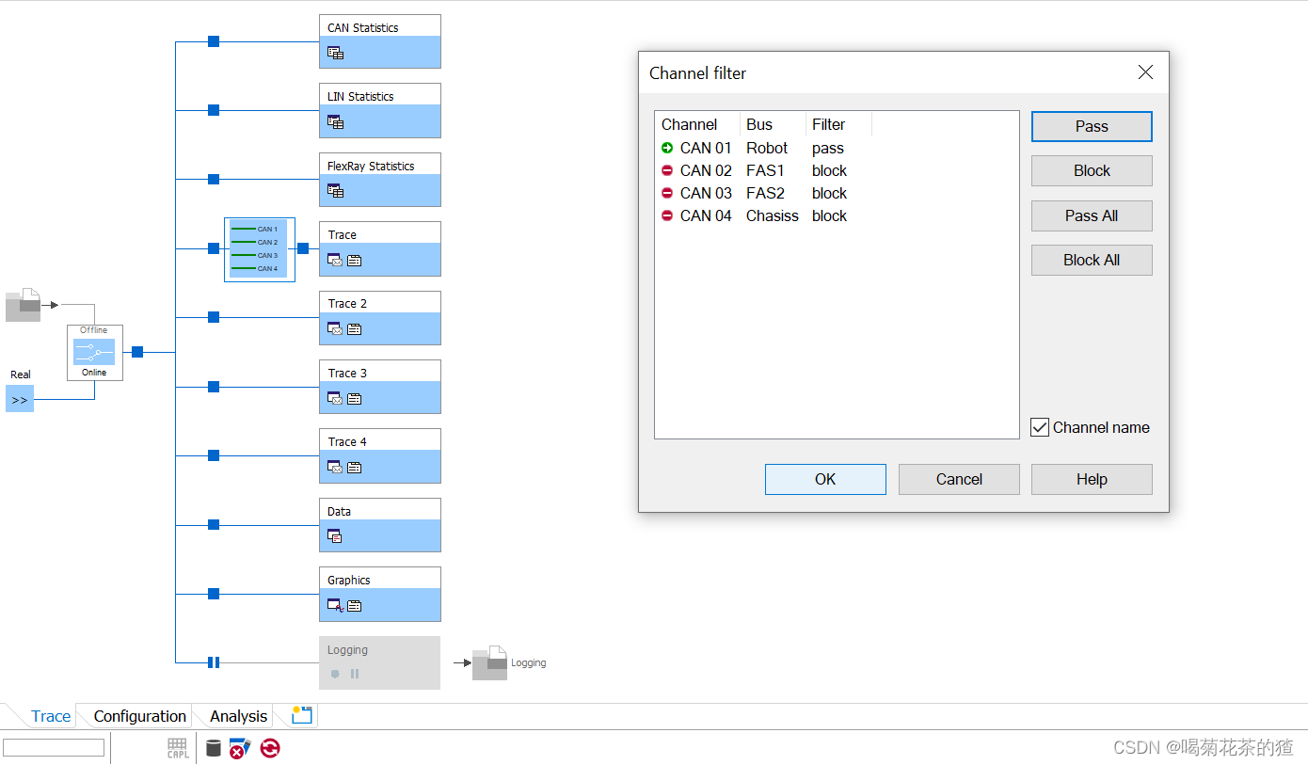Click hotspot after Offline/Online switch

(x=137, y=352)
